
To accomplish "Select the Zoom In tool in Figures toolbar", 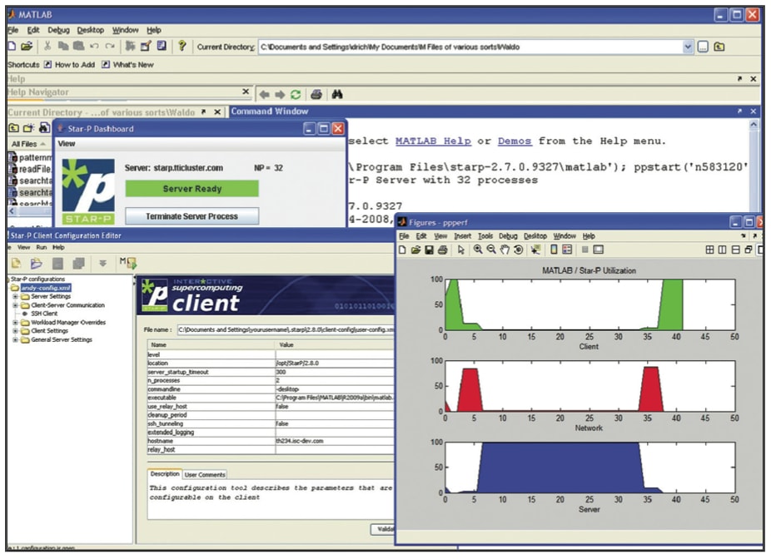I will (476, 251).
